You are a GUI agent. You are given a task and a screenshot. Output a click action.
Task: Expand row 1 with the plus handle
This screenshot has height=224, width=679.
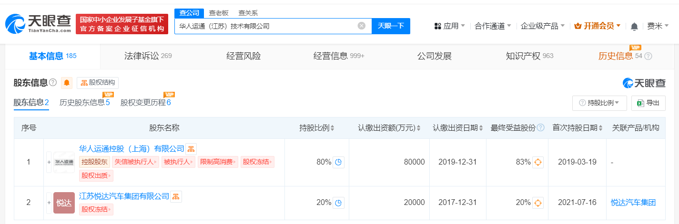(49, 162)
